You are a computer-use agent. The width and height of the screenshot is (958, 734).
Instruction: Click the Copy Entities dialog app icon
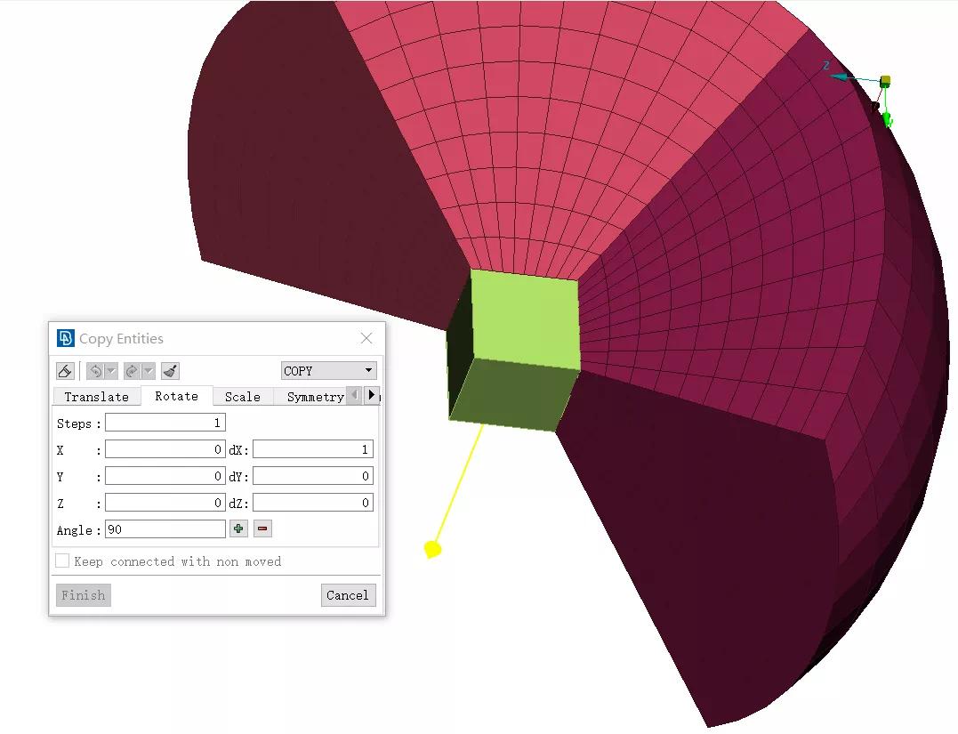tap(65, 338)
